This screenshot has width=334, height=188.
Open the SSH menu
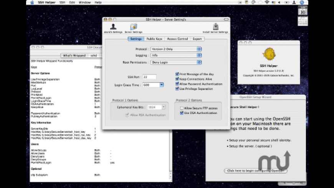point(62,2)
